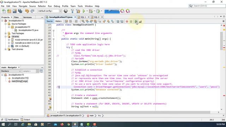The image size is (226, 127).
Task: Click the Clean and Build icon
Action: 78,11
